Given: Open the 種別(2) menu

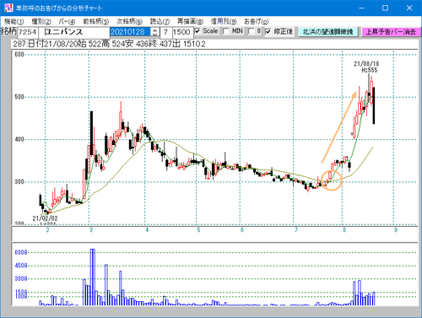Looking at the screenshot, I should (x=41, y=21).
